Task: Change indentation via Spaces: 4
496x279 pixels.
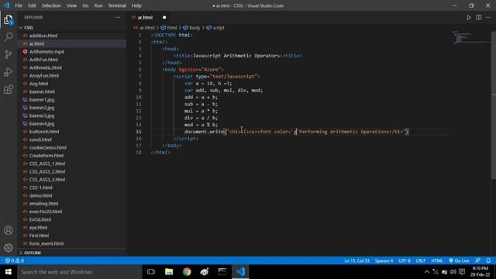Action: [384, 260]
